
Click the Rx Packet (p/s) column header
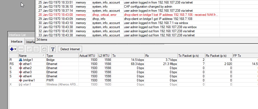click(x=219, y=56)
